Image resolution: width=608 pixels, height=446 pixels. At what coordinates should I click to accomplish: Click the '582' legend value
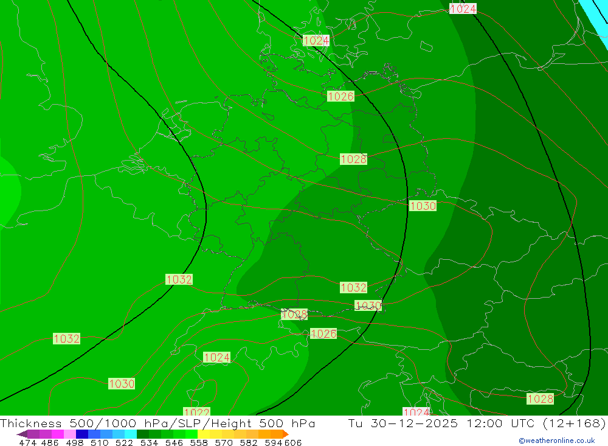click(248, 443)
